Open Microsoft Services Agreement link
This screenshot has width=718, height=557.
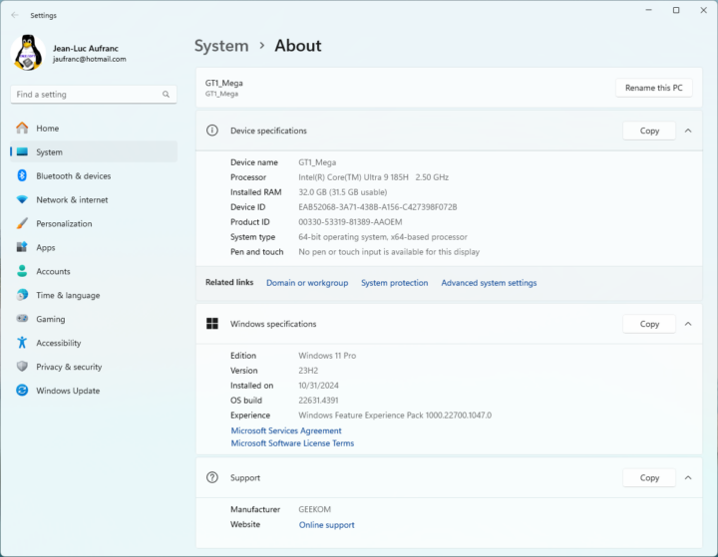[x=286, y=430]
